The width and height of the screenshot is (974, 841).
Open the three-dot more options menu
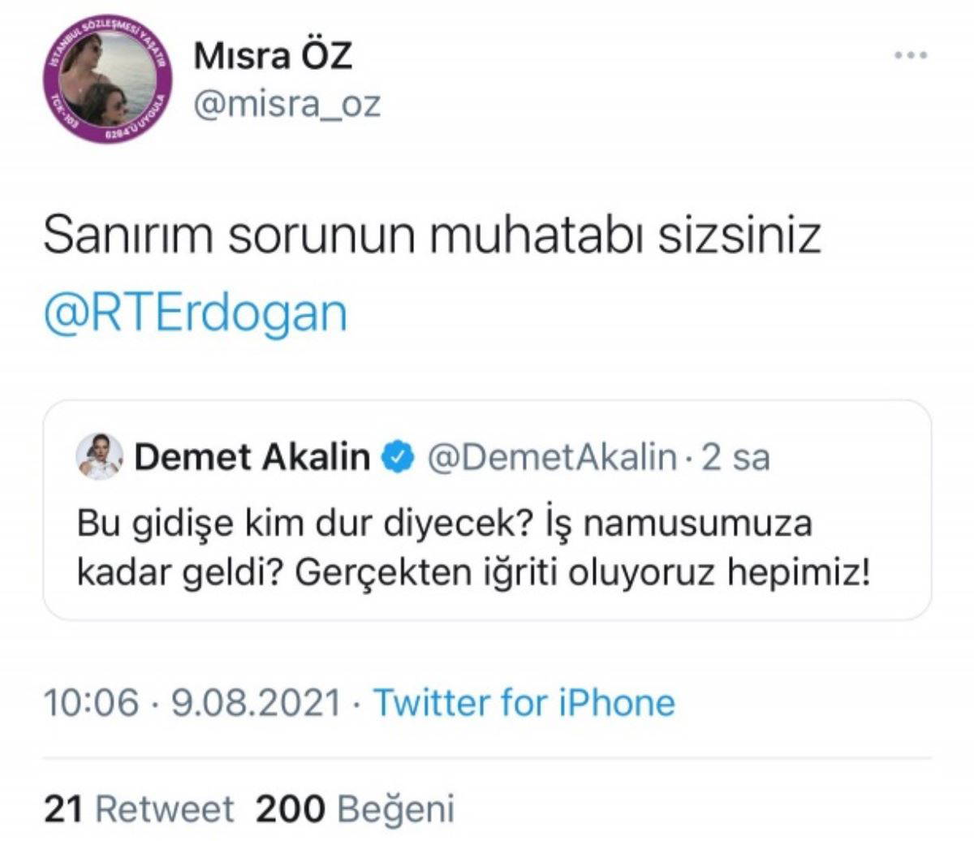click(910, 56)
